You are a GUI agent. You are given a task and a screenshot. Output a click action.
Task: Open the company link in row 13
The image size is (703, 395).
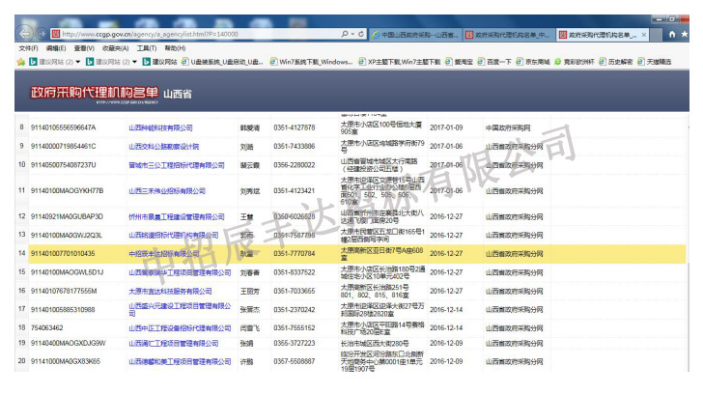tap(173, 236)
